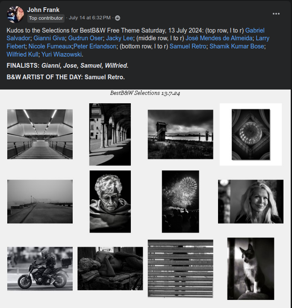
Task: Open the three-dot post options menu
Action: coord(276,14)
